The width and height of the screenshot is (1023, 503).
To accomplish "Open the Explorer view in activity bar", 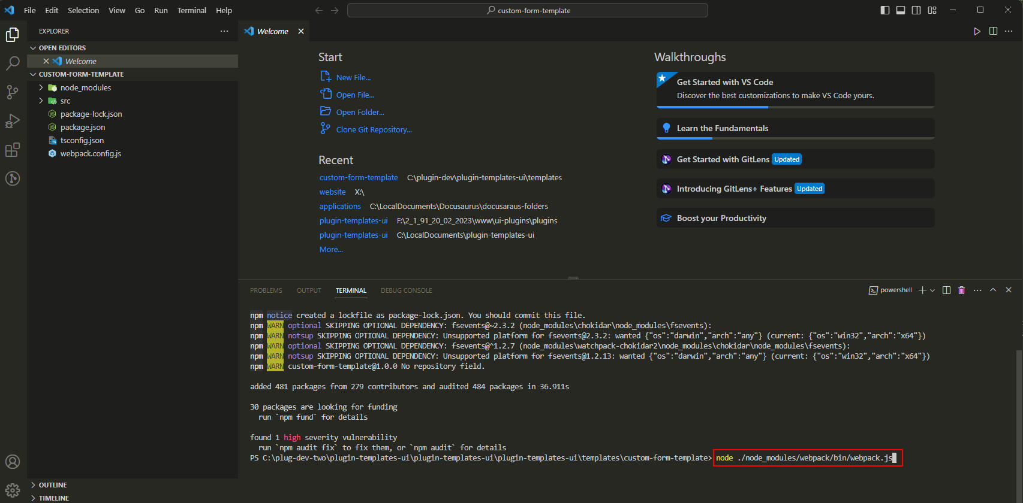I will click(13, 35).
